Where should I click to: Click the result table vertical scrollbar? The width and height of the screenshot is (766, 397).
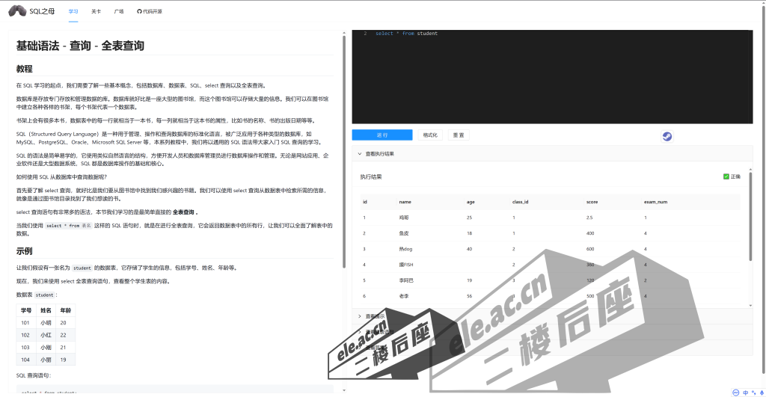750,217
